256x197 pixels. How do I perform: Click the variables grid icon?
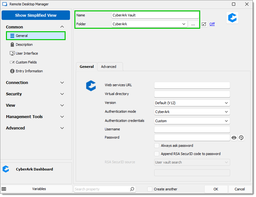point(4,189)
